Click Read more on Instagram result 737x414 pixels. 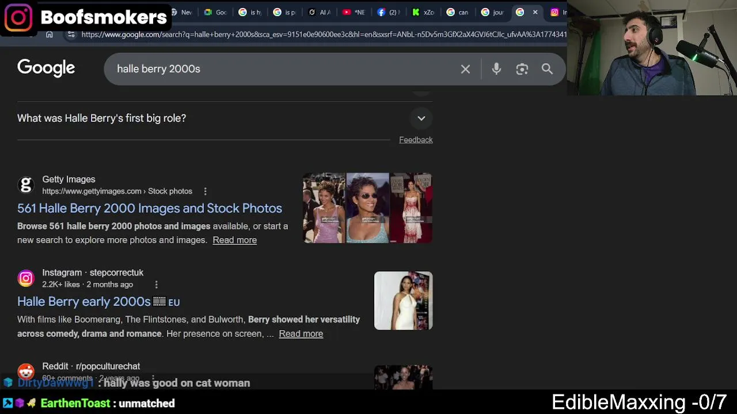[301, 333]
